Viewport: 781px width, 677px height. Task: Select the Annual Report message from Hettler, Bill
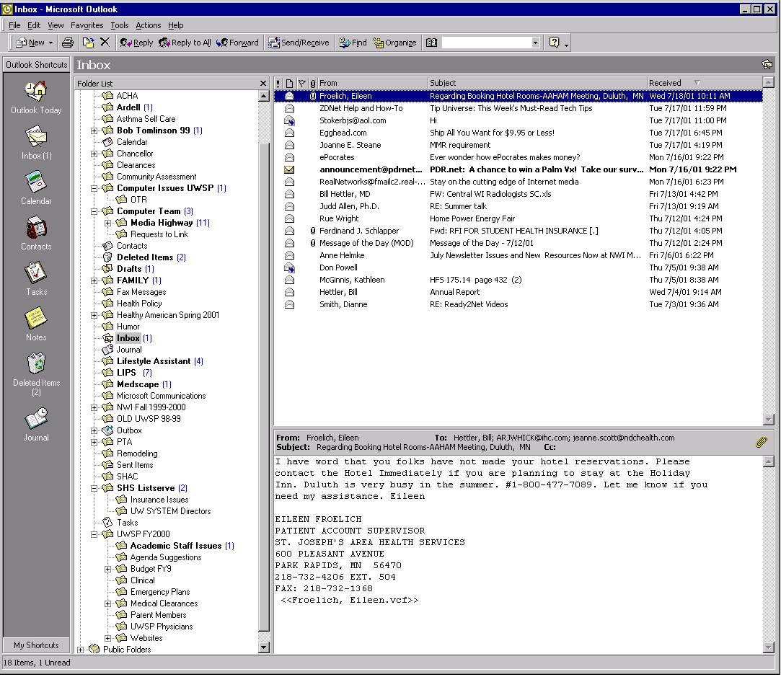(518, 292)
